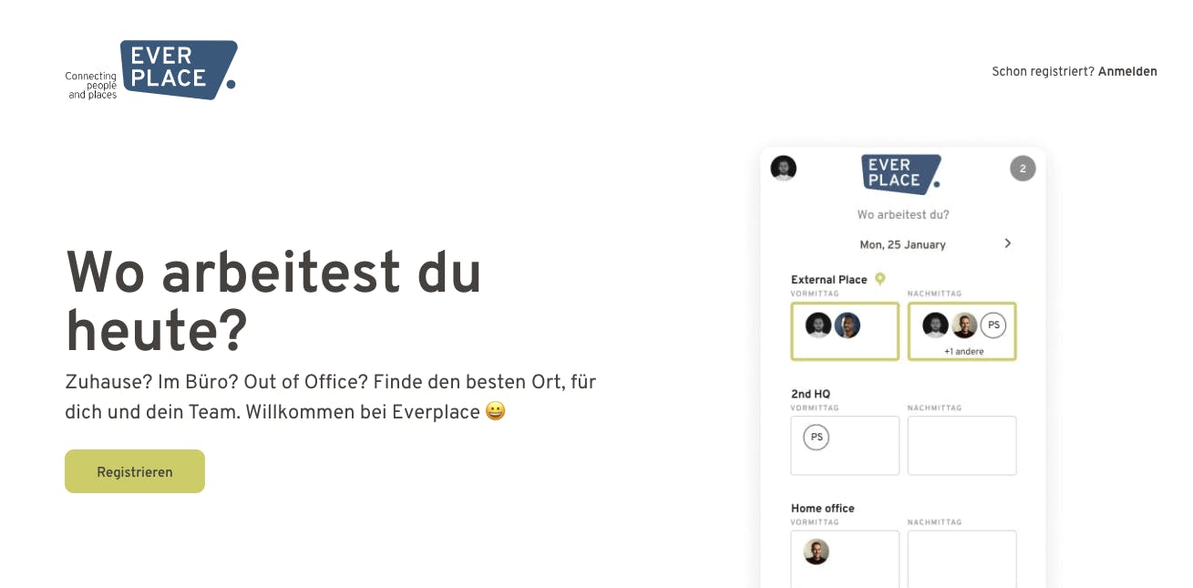Image resolution: width=1193 pixels, height=588 pixels.
Task: Click the PS initials badge in External Place Nachmittag
Action: (993, 325)
